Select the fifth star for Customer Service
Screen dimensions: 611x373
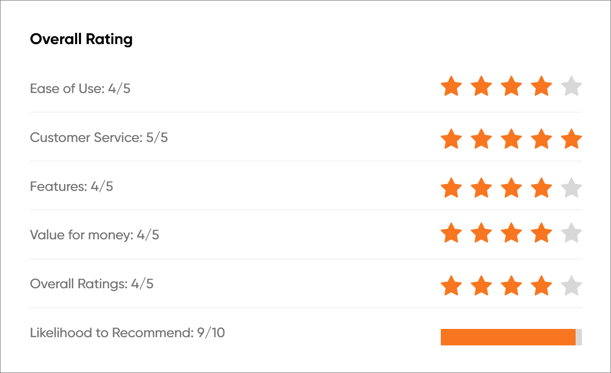571,139
